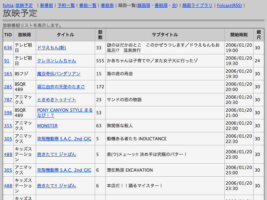Image resolution: width=267 pixels, height=200 pixels.
Task: Sort the recording list by 番組順
Action: 161,5
